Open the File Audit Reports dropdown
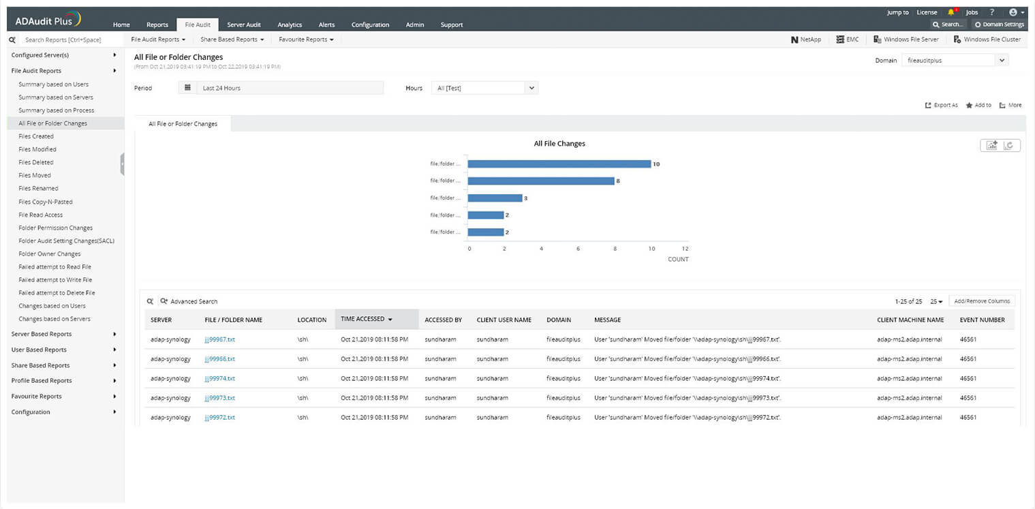Viewport: 1035px width, 509px height. [158, 39]
